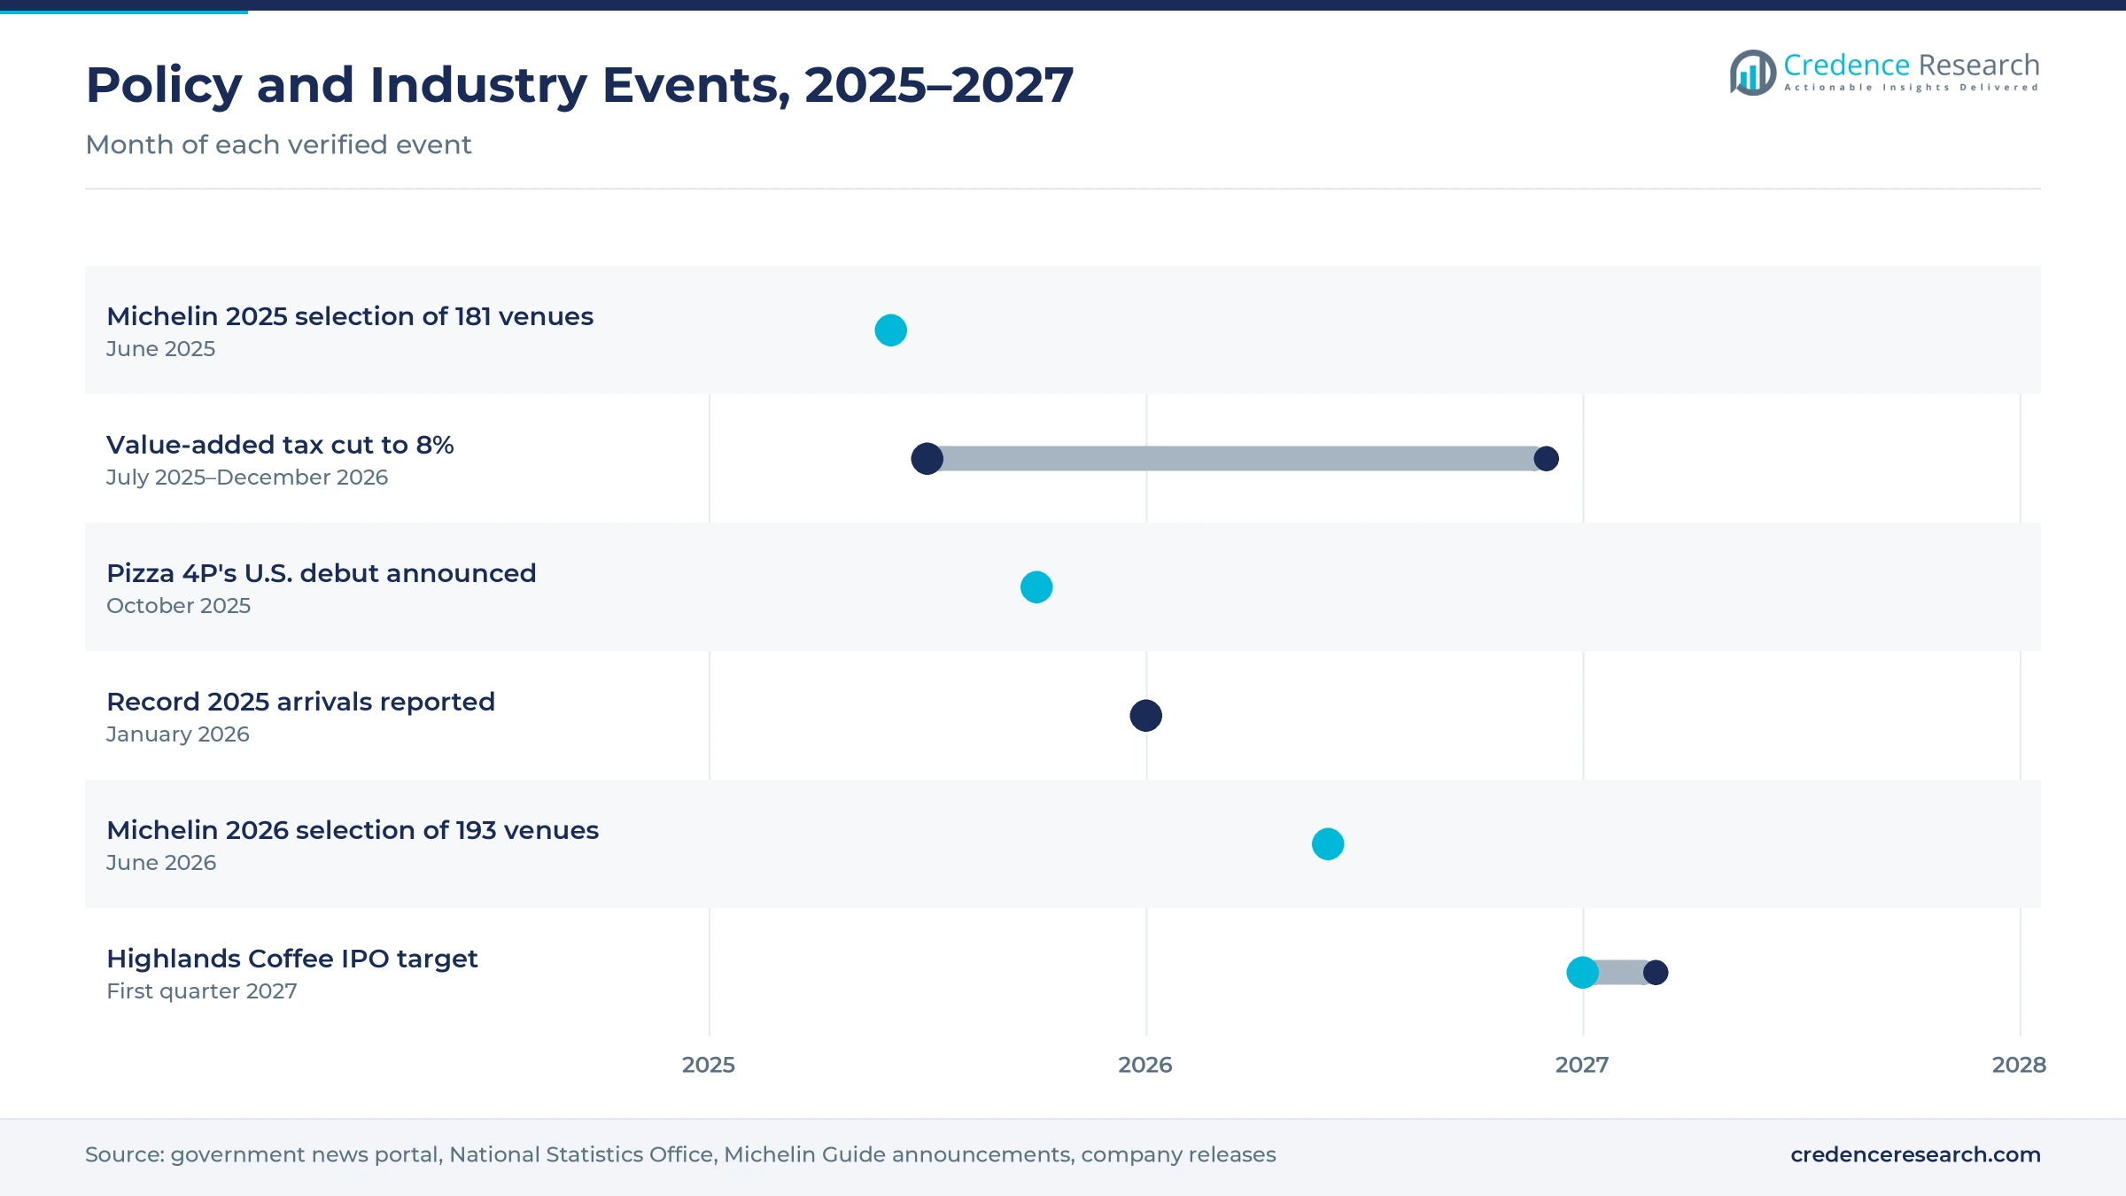This screenshot has width=2126, height=1196.
Task: Click the 'Value-added tax cut to 8%' label
Action: click(x=280, y=445)
